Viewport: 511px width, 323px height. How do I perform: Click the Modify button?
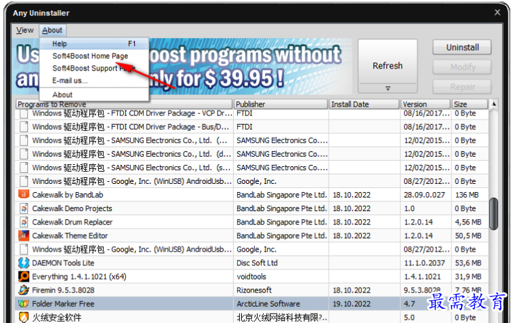(462, 67)
